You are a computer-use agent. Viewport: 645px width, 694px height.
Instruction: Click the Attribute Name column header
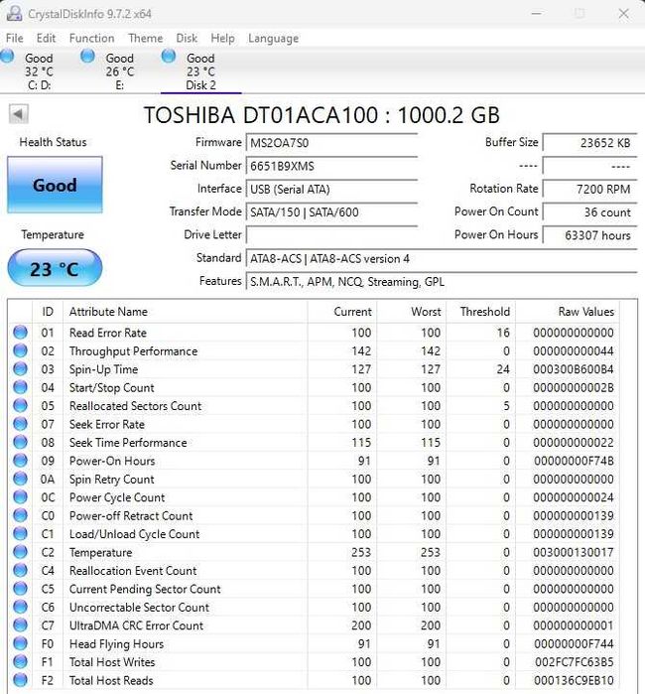[186, 312]
